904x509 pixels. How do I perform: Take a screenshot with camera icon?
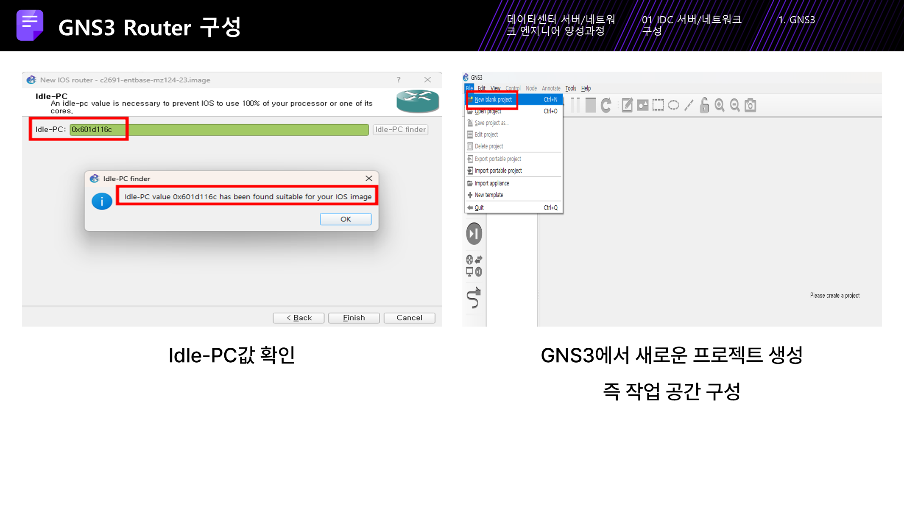(x=751, y=105)
